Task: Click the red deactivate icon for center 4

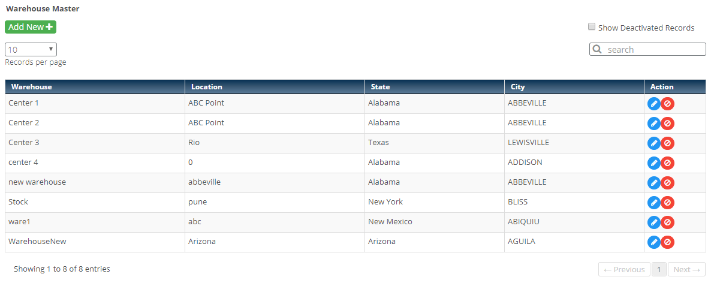Action: click(667, 163)
